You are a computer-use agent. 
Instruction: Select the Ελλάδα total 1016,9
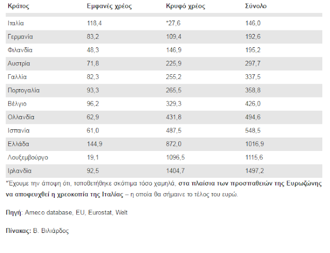(254, 144)
